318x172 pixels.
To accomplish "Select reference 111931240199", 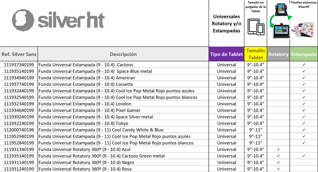I will click(x=19, y=169).
